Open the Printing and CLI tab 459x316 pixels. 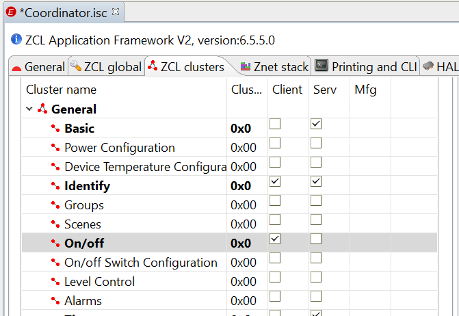click(365, 67)
